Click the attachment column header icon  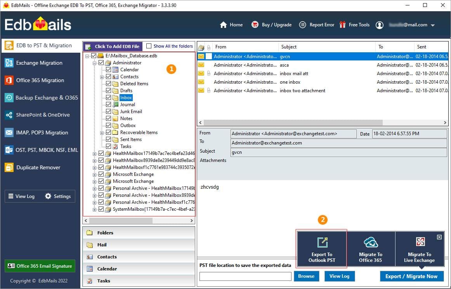(208, 47)
